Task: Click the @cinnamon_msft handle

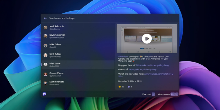Action: pos(57,38)
